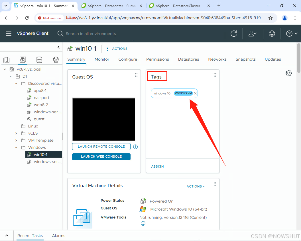The image size is (301, 241).
Task: Open the browser tab search dropdown
Action: point(6,6)
